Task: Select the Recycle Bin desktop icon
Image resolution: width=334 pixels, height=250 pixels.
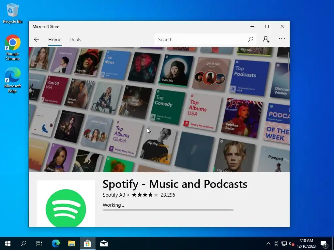Action: pos(13,13)
